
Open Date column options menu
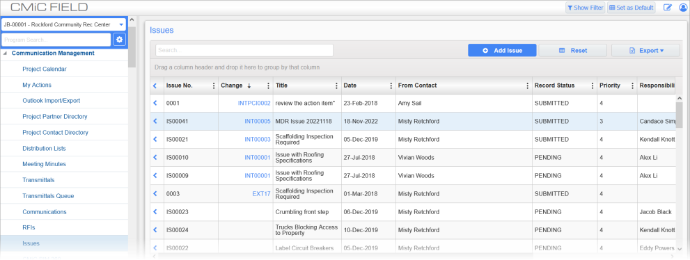point(391,86)
